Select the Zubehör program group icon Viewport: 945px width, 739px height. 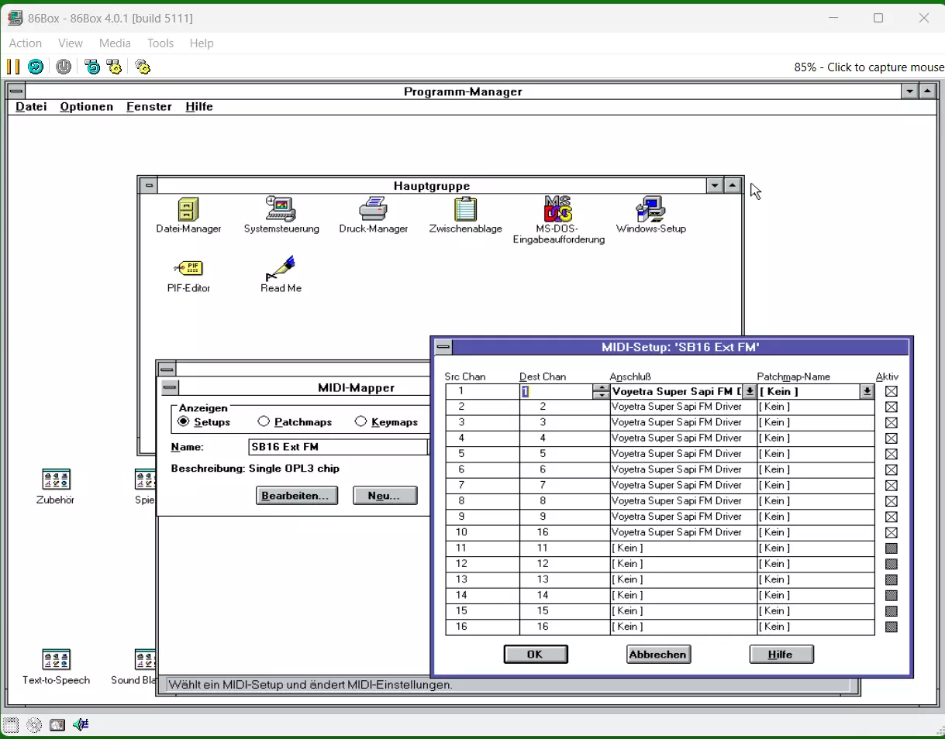pyautogui.click(x=56, y=479)
